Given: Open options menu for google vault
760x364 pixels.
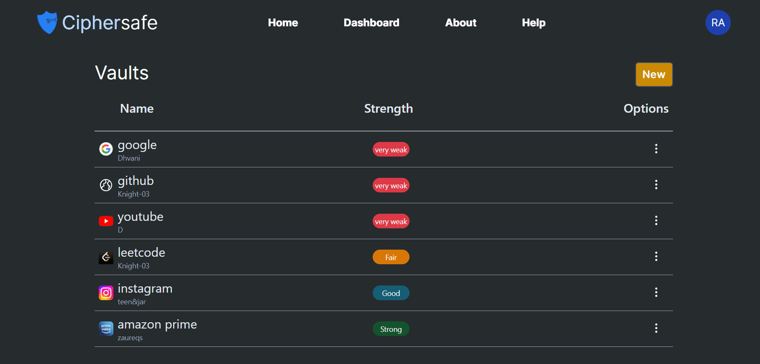Looking at the screenshot, I should [656, 149].
